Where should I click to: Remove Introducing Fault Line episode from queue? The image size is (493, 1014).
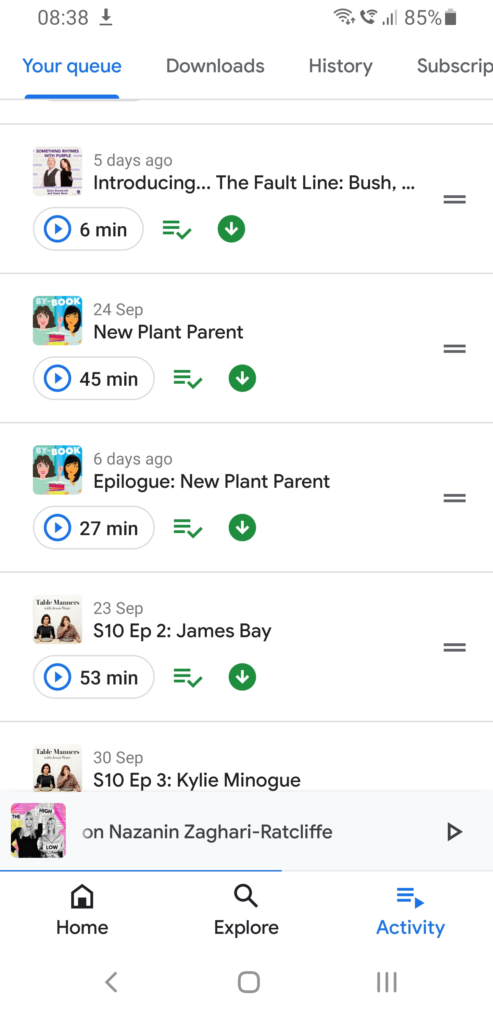click(177, 230)
